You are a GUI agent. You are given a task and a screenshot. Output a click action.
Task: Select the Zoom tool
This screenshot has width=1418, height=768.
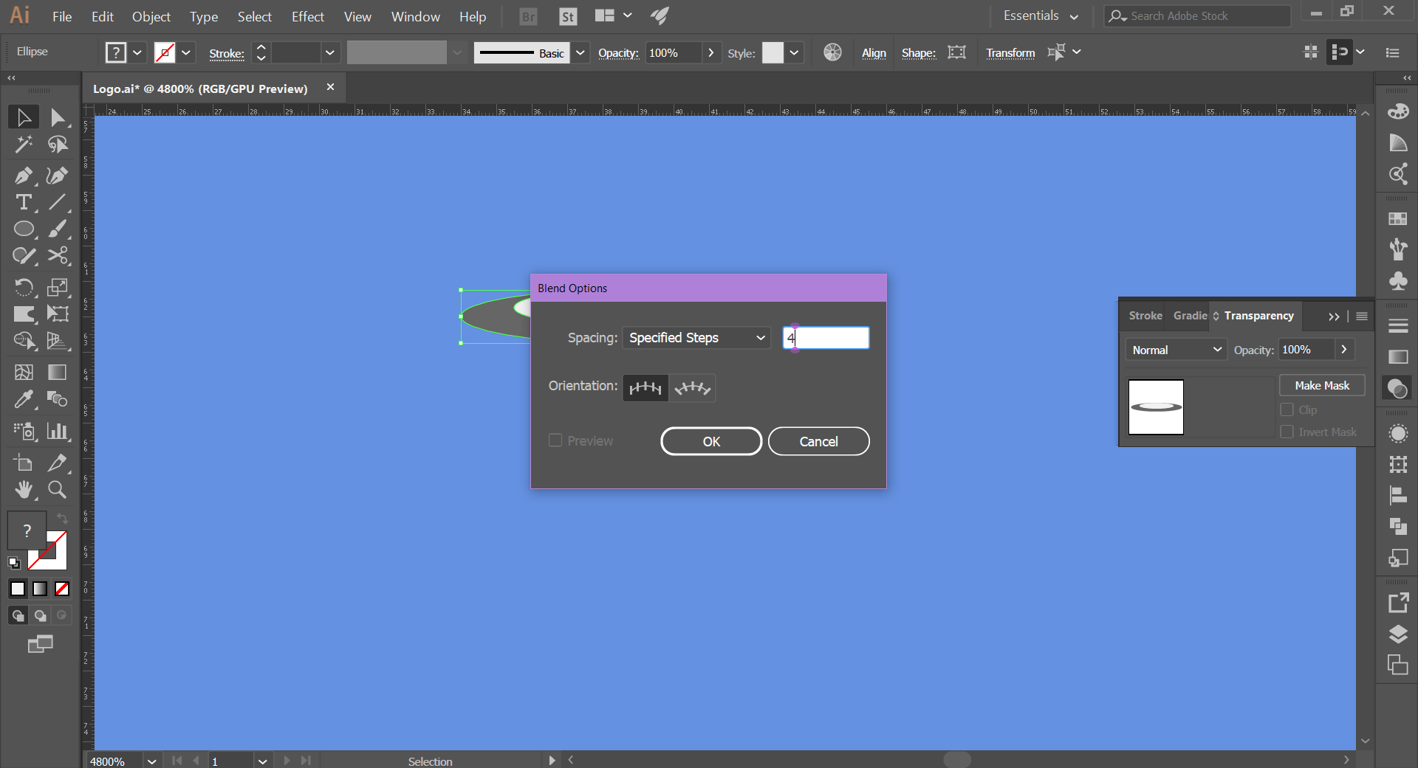(x=58, y=489)
